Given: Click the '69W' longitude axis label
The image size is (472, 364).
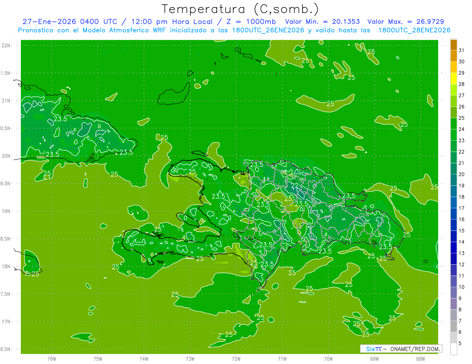Looking at the screenshot, I should click(x=374, y=359).
